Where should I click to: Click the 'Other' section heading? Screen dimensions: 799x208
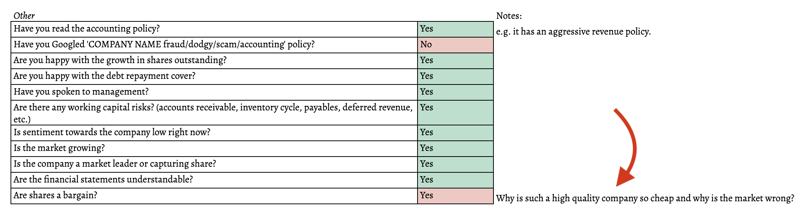coord(24,16)
